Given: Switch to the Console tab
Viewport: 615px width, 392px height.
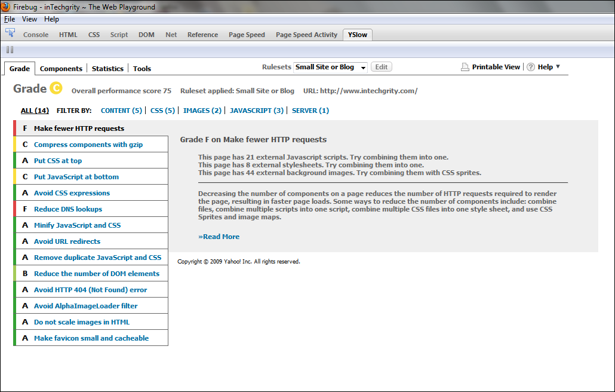Looking at the screenshot, I should [36, 35].
